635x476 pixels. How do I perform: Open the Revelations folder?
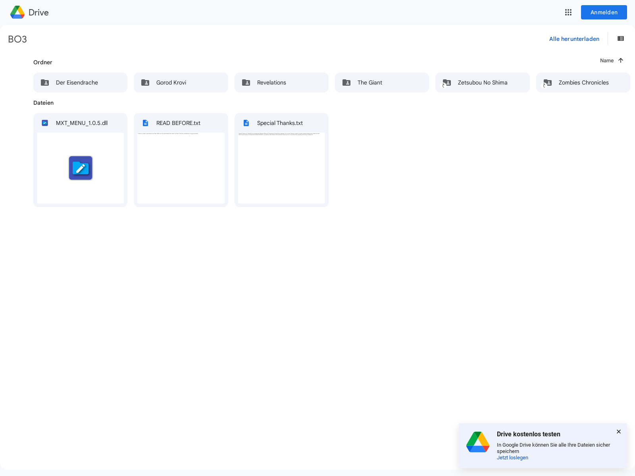(x=281, y=83)
